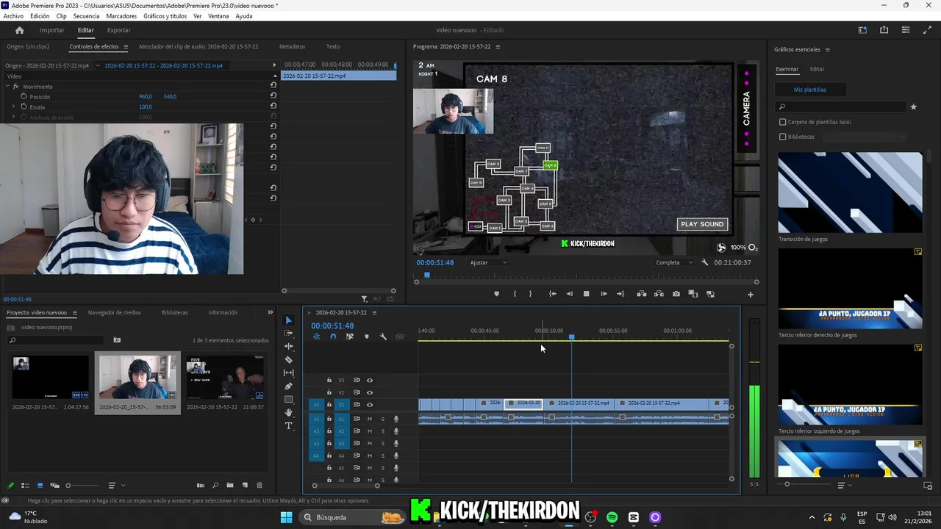Click the Lift button in Program monitor
941x529 pixels.
tap(641, 294)
